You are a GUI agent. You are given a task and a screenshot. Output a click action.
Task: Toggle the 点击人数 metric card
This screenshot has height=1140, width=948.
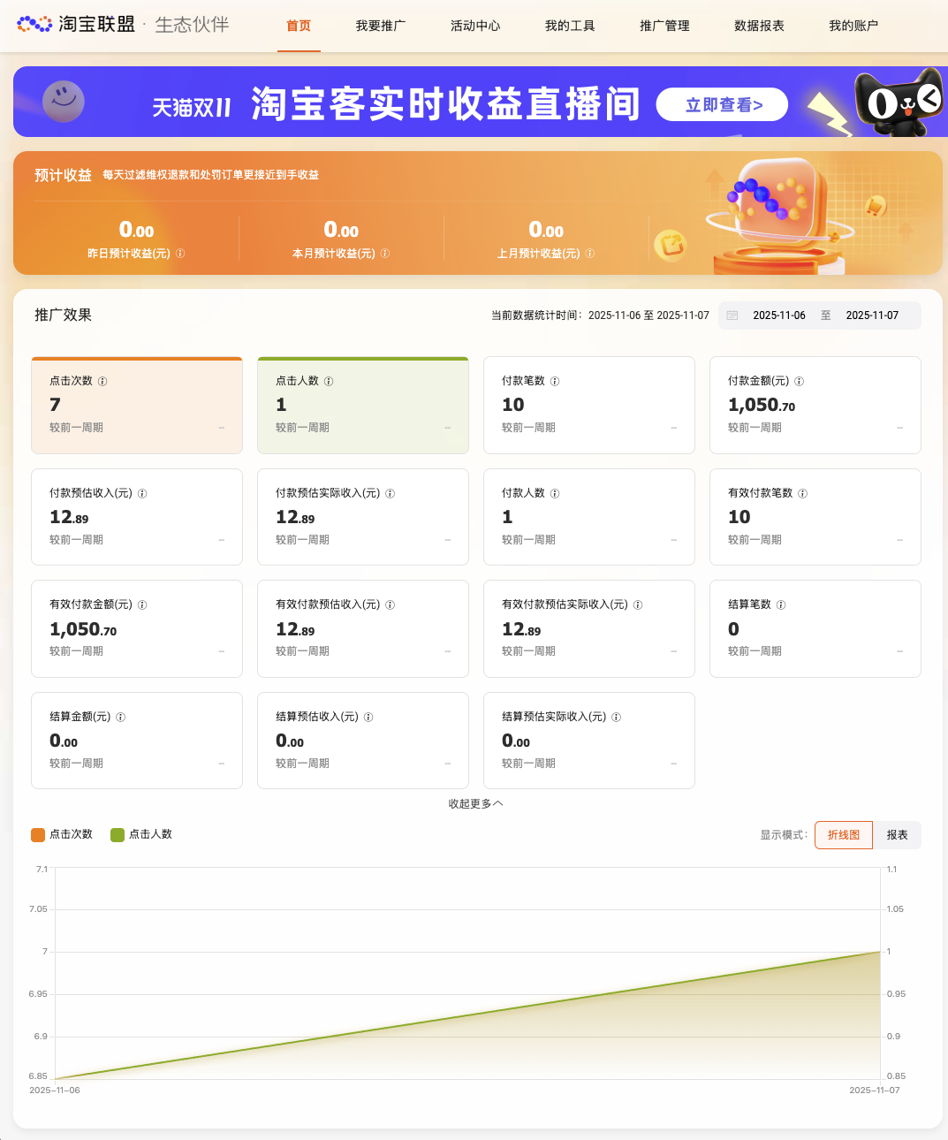tap(362, 406)
